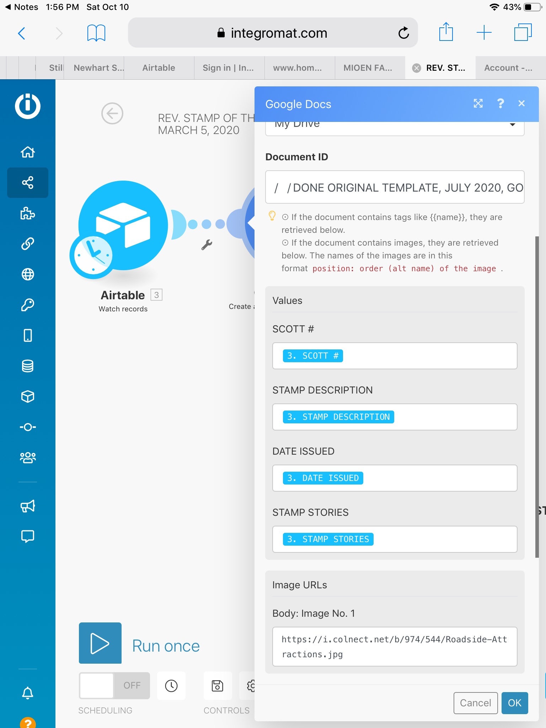The image size is (546, 728).
Task: Go back with Safari back arrow
Action: point(22,33)
